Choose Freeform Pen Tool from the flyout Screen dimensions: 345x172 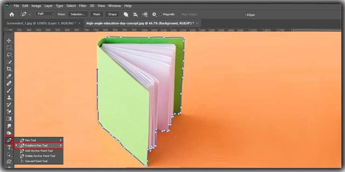(x=39, y=146)
